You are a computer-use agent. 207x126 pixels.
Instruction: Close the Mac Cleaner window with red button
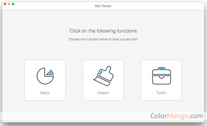coord(5,4)
